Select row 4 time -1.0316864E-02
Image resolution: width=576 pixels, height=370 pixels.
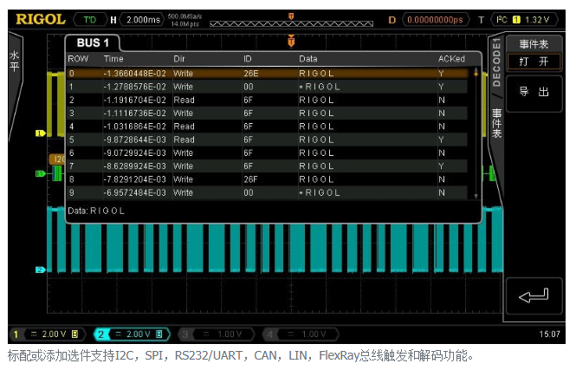(x=268, y=127)
